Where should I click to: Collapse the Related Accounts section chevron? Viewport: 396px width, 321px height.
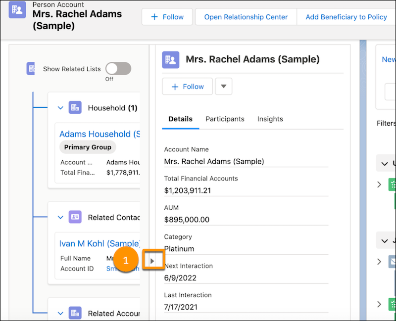[60, 313]
